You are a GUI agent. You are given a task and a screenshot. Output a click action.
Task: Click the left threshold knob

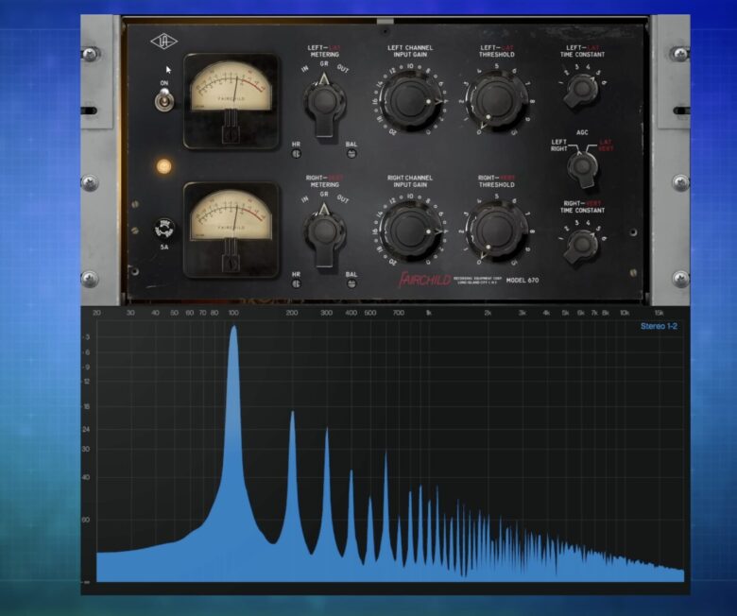tap(497, 99)
